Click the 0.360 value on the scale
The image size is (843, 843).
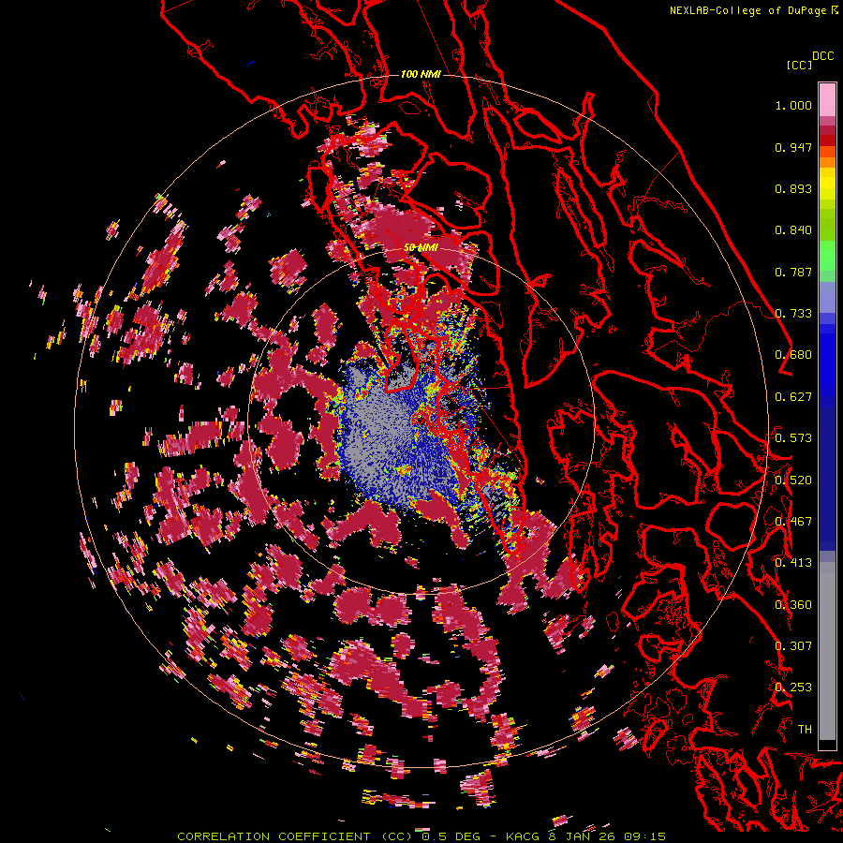793,605
